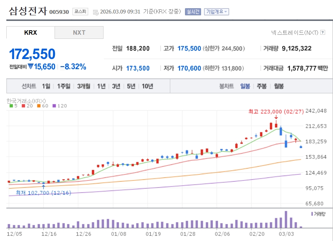Click the green 5-day moving average swatch
Screen dimensions: 333x241
(11, 106)
